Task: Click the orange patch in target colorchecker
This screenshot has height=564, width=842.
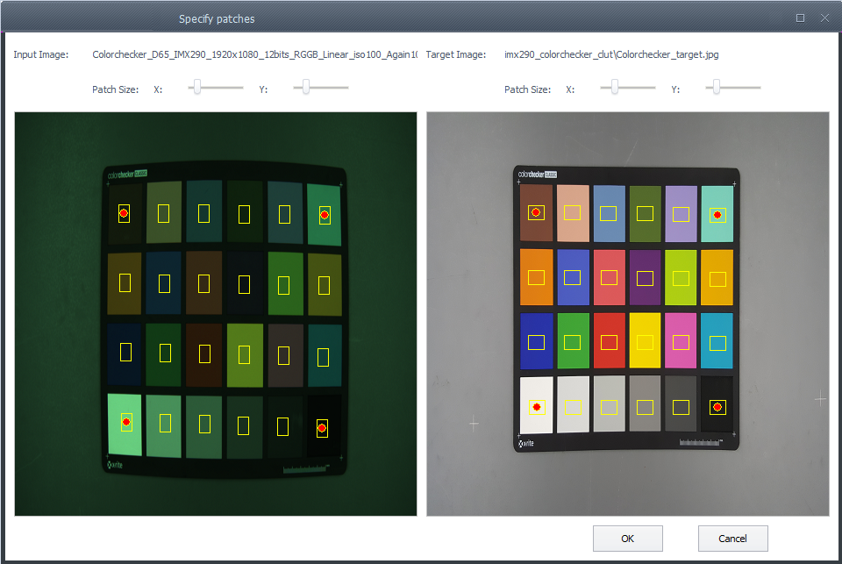Action: (536, 277)
